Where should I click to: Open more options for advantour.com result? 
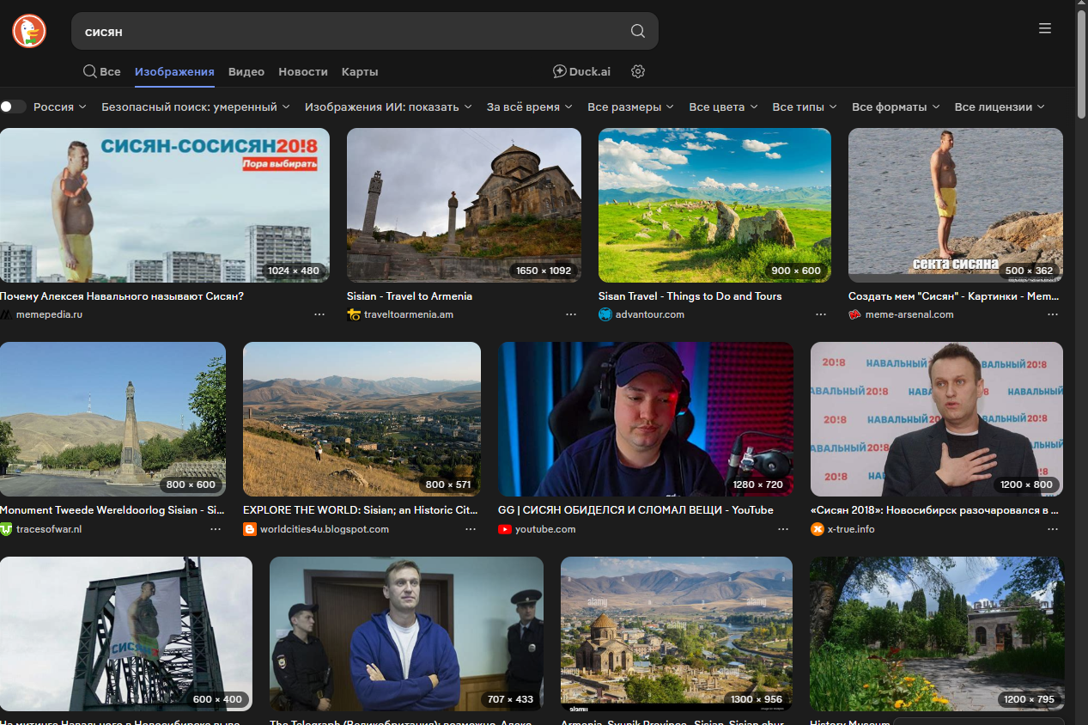tap(821, 314)
